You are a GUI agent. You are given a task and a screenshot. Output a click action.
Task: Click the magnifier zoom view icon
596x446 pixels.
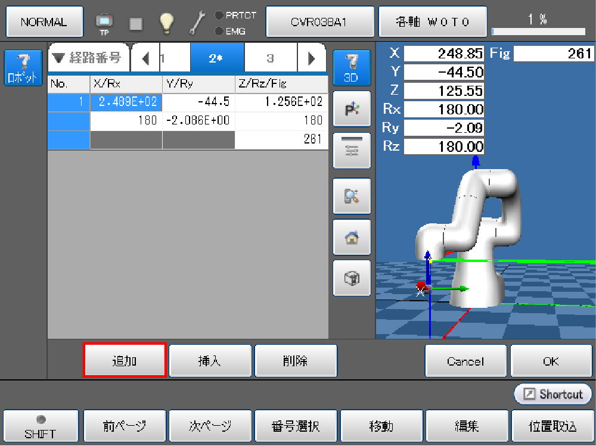coord(352,196)
